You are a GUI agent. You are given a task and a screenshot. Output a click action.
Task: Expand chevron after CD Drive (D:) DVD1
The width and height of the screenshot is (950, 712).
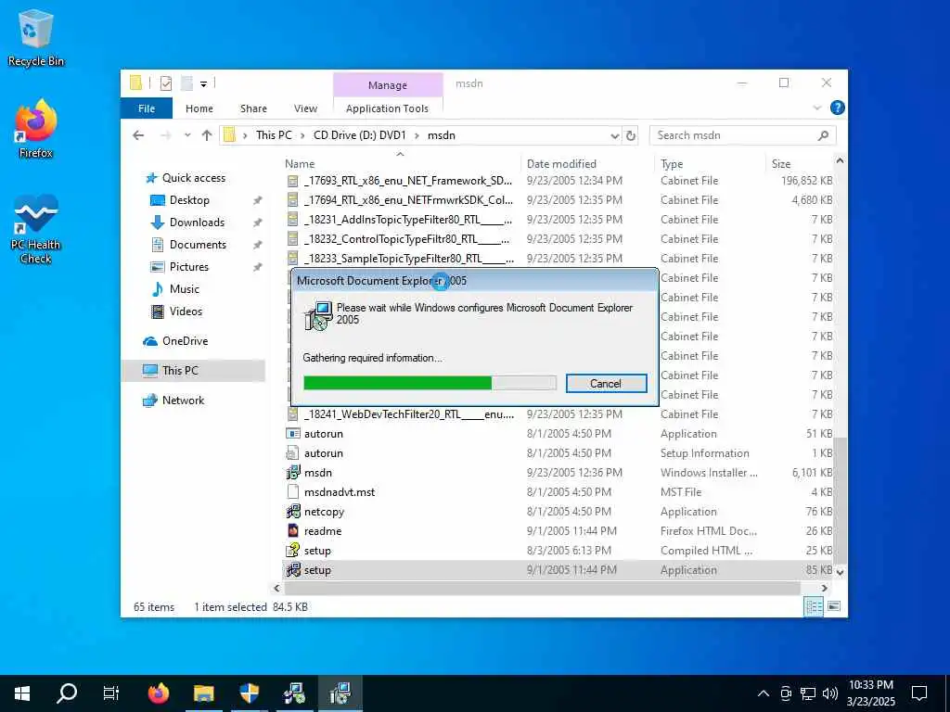coord(417,135)
